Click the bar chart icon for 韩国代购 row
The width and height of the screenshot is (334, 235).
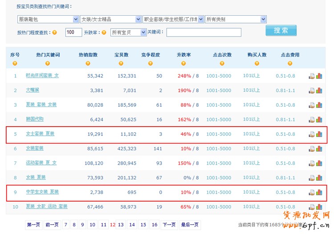(x=319, y=120)
